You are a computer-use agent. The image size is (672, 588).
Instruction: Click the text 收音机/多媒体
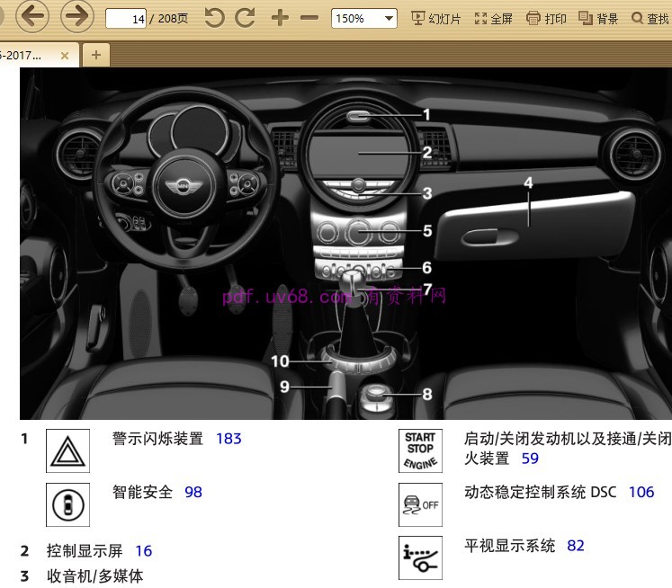[94, 576]
